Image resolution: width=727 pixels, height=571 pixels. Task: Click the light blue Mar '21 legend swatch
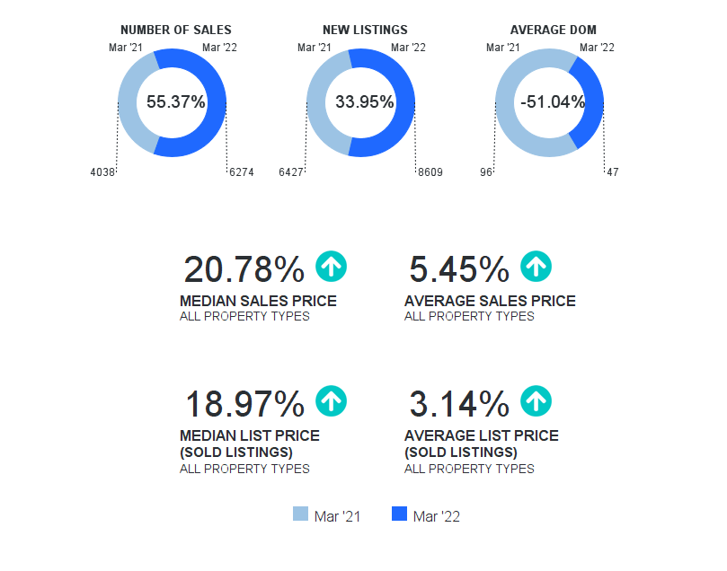coord(300,514)
